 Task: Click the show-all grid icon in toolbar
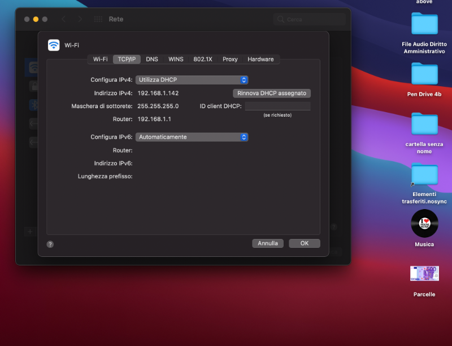click(98, 19)
